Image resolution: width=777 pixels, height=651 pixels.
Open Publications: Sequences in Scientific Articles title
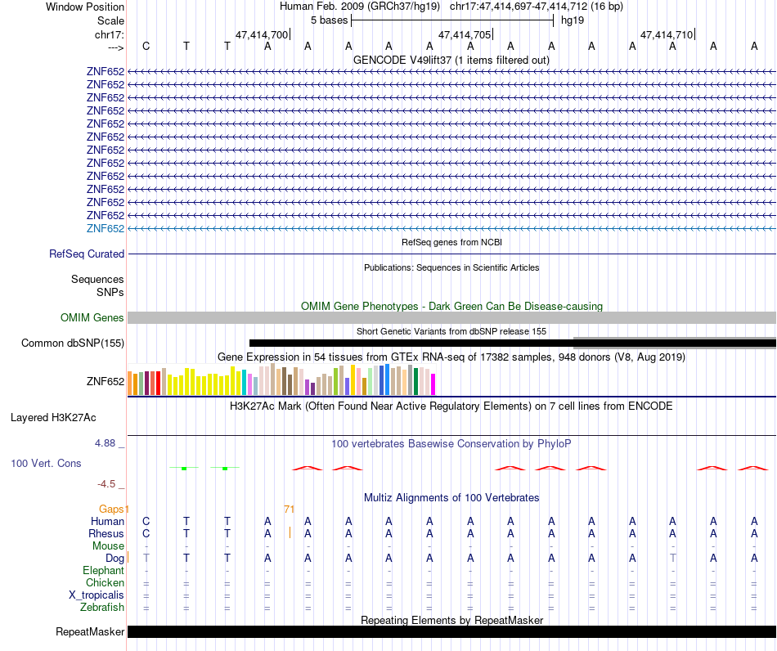coord(451,267)
